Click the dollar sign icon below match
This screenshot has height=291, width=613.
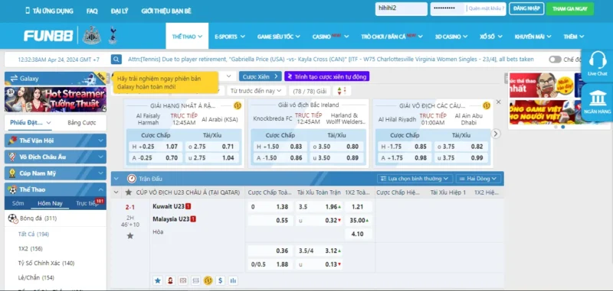tap(221, 280)
